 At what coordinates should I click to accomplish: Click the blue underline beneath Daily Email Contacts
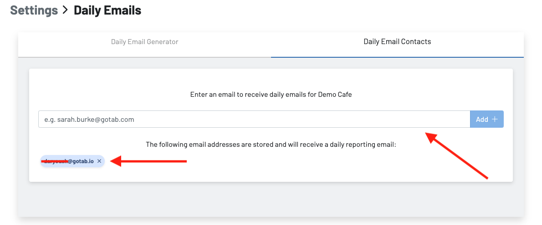pos(397,57)
